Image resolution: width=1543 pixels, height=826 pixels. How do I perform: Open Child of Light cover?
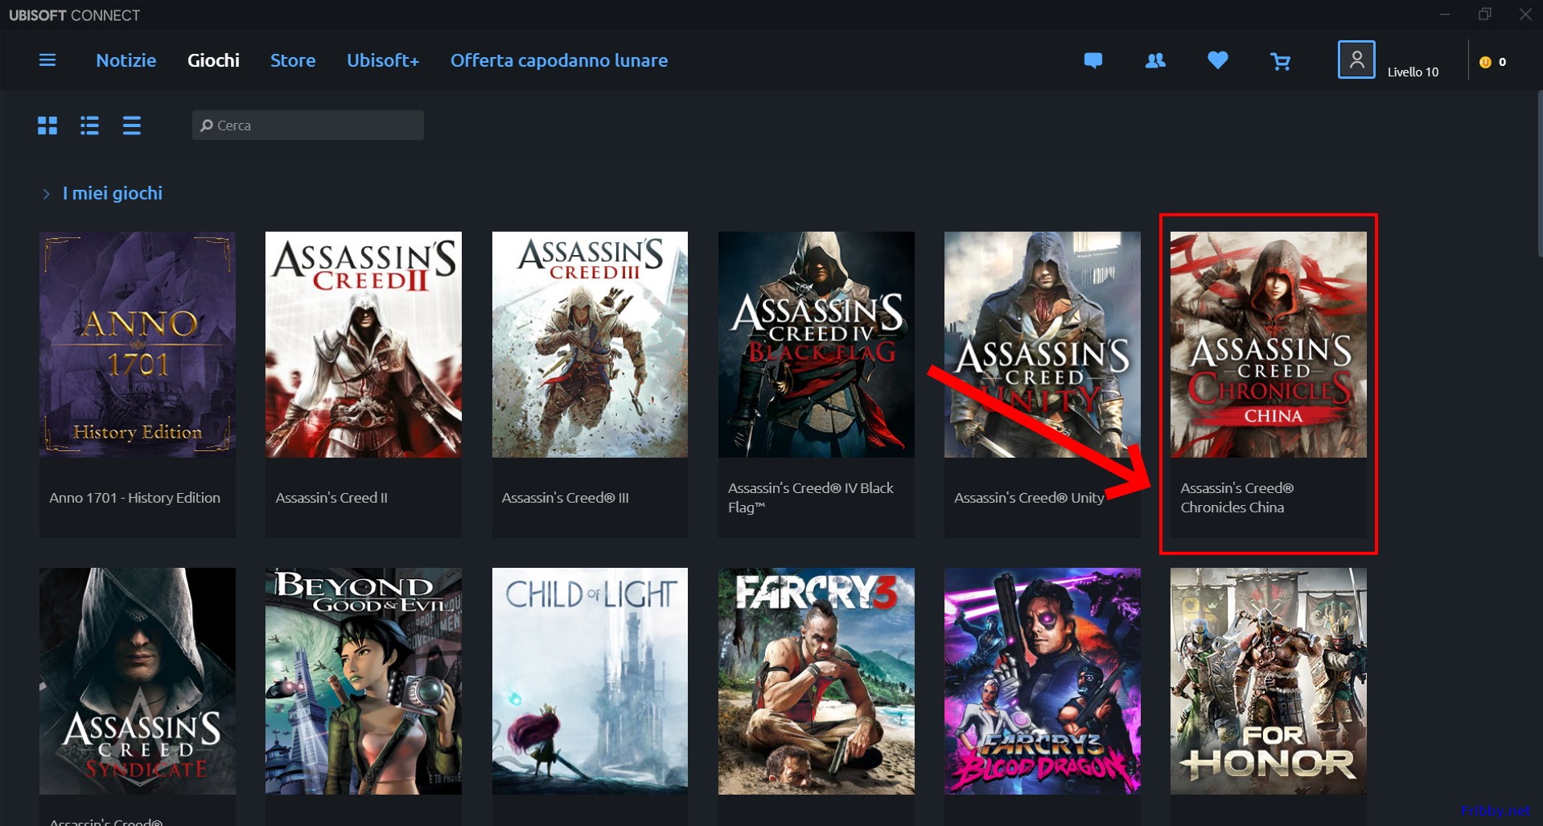(590, 681)
